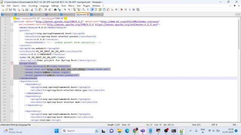This screenshot has width=241, height=135.
Task: Click the Close All toolbar icon
Action: (23, 10)
